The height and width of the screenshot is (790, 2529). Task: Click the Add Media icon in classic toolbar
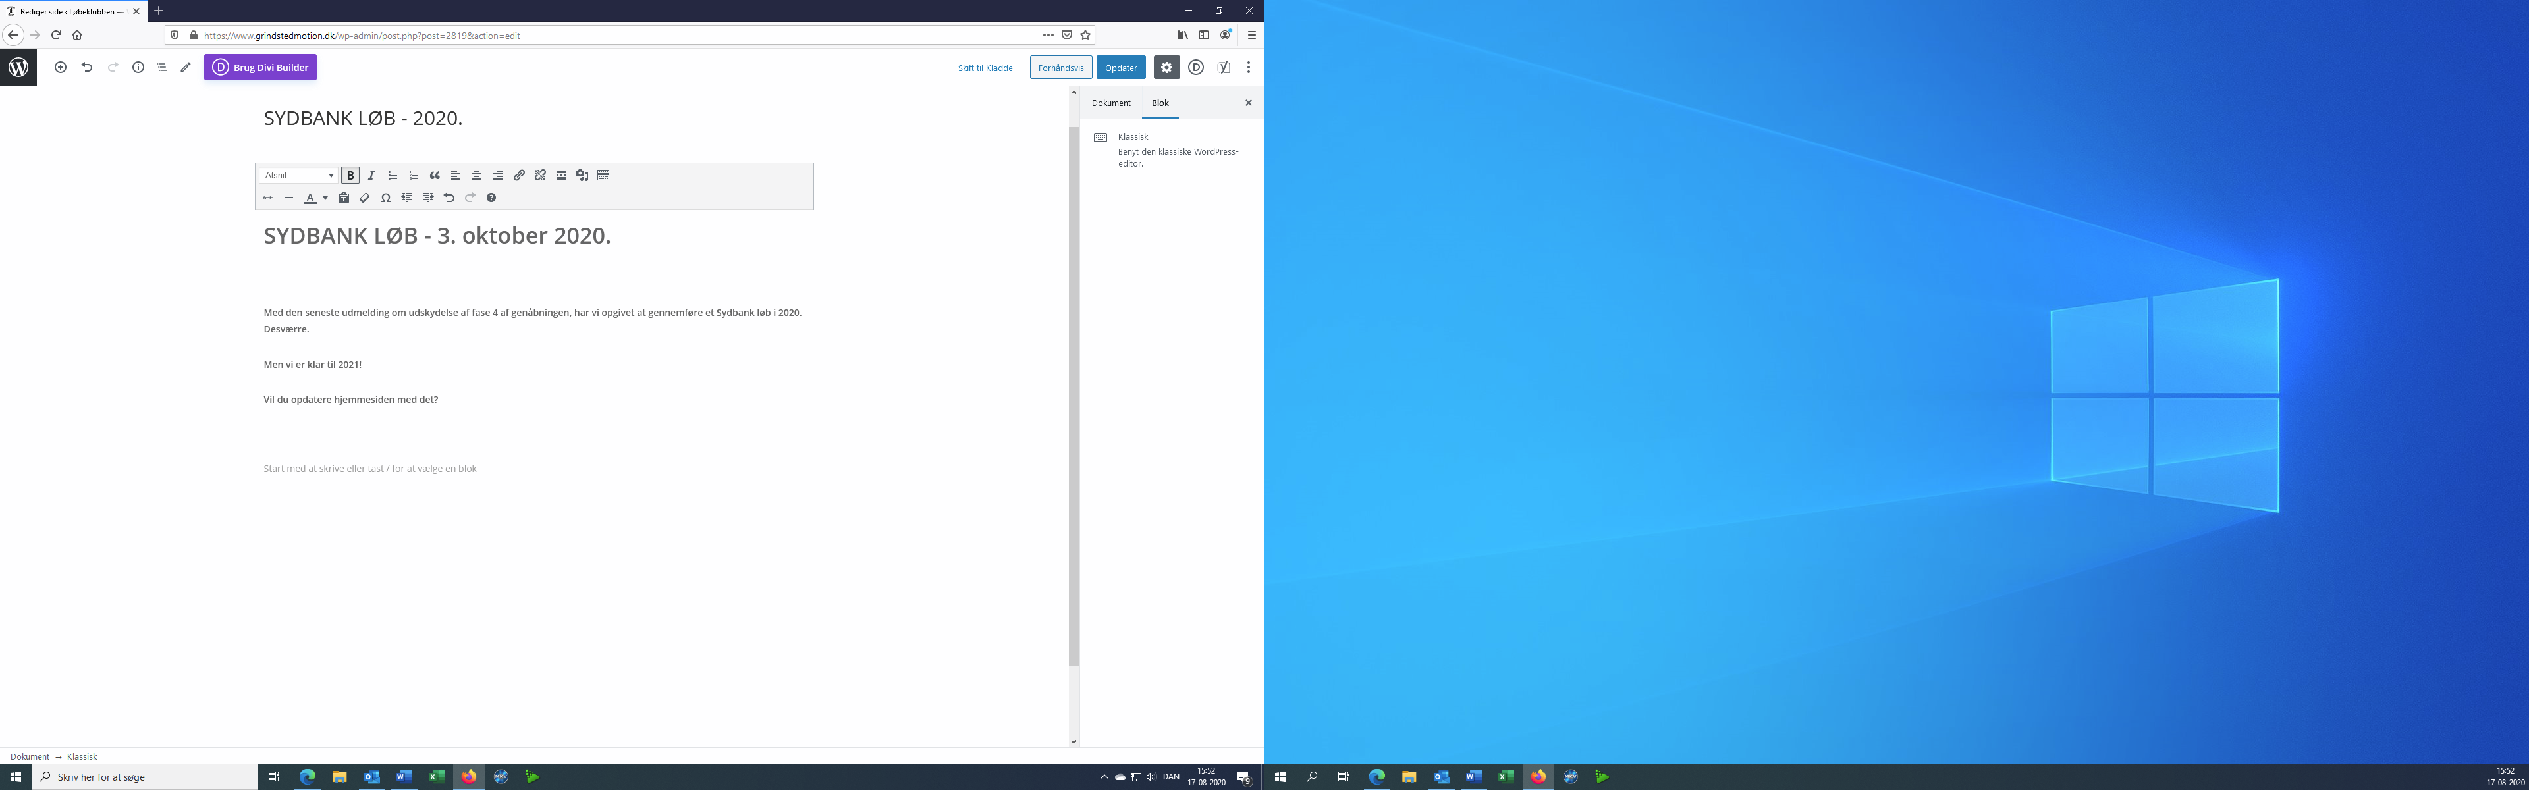click(582, 176)
